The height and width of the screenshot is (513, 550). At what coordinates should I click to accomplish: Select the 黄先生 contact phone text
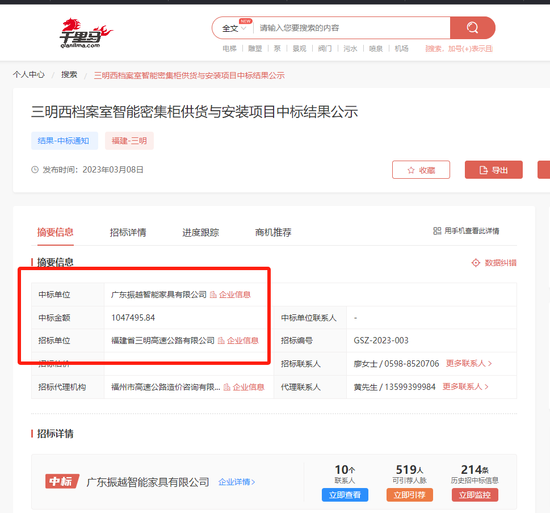coord(394,387)
